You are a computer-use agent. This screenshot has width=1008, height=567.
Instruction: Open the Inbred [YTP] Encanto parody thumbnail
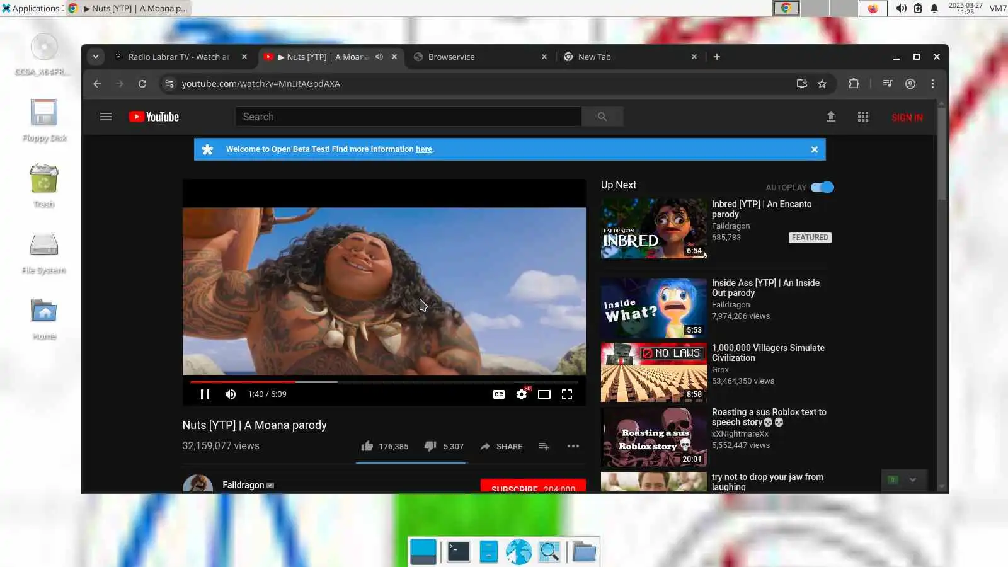[654, 229]
